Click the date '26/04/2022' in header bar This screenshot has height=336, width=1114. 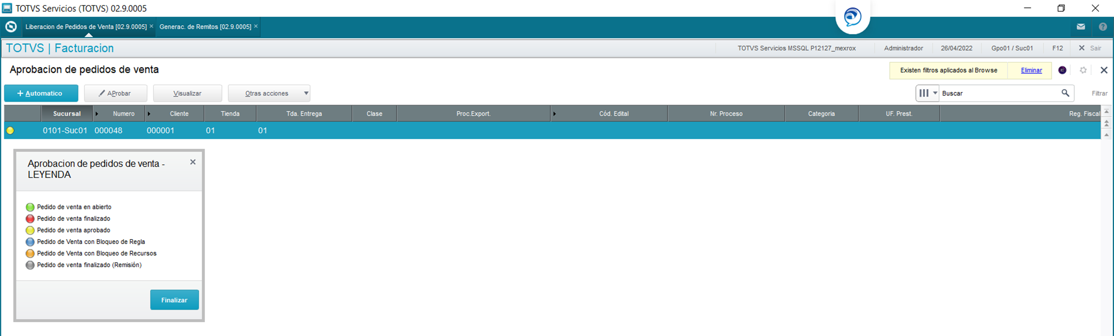point(957,48)
